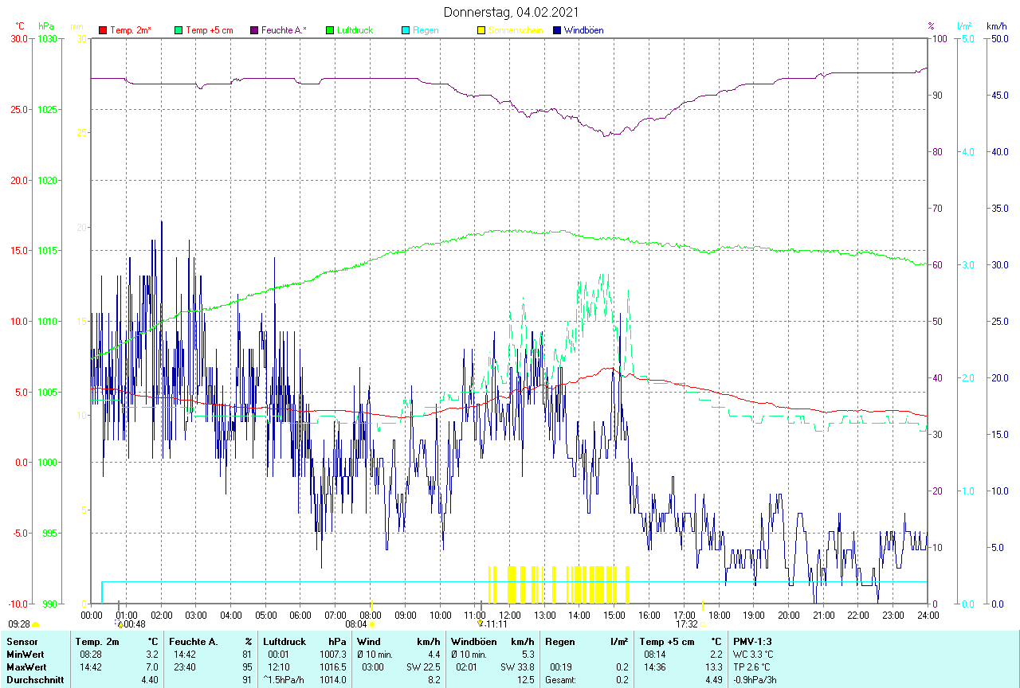This screenshot has width=1020, height=688.
Task: Select the 'Luftdruck' legend label
Action: point(355,30)
